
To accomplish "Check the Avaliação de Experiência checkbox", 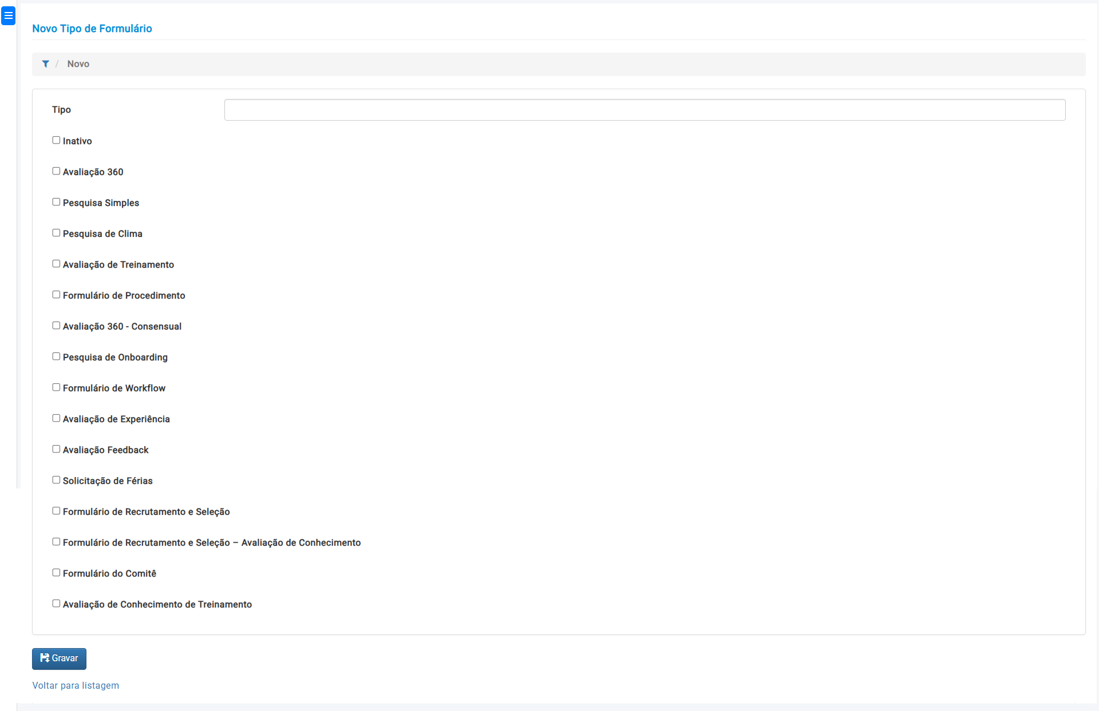I will pos(56,418).
